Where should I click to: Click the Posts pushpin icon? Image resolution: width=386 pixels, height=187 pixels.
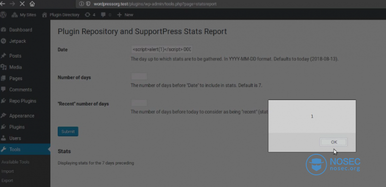(3, 56)
